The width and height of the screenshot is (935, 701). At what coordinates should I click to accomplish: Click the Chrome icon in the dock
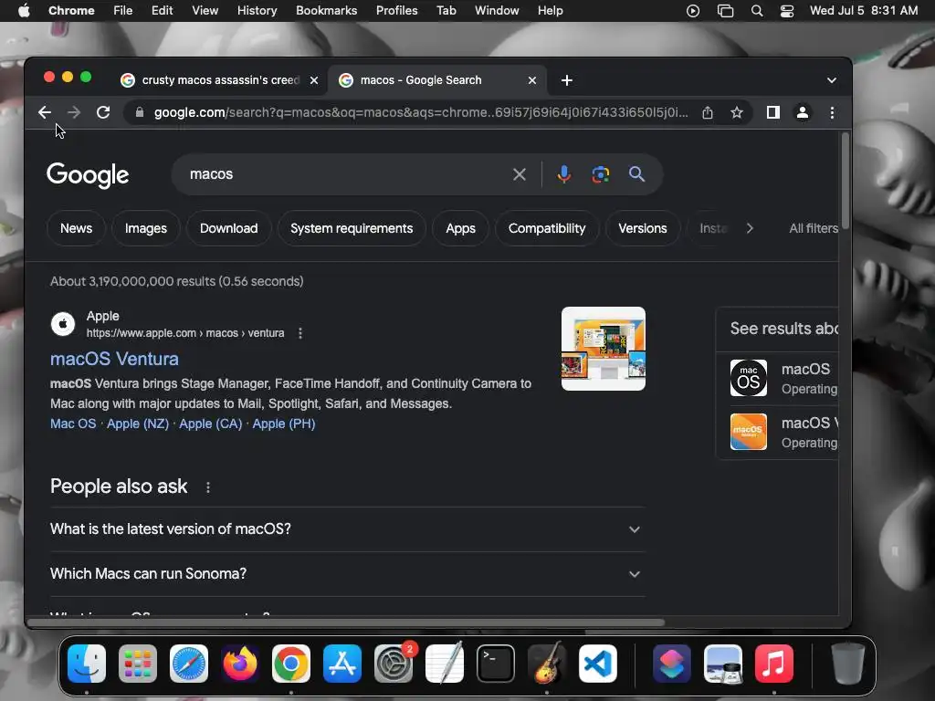[291, 664]
